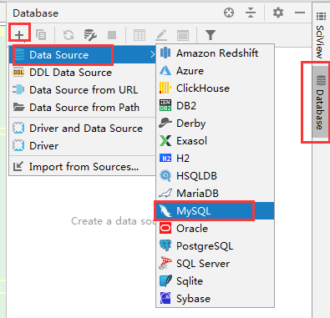The image size is (330, 318).
Task: Click the plus New button in the Database toolbar
Action: [x=19, y=35]
